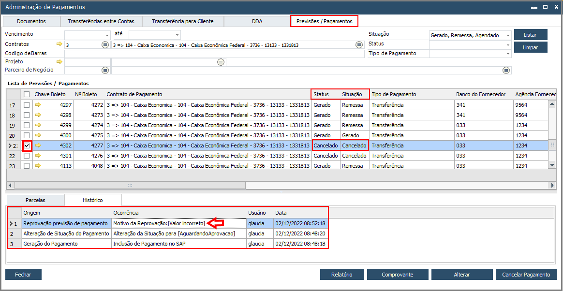Image resolution: width=563 pixels, height=291 pixels.
Task: Expand the Situação filter dropdown
Action: [x=508, y=35]
